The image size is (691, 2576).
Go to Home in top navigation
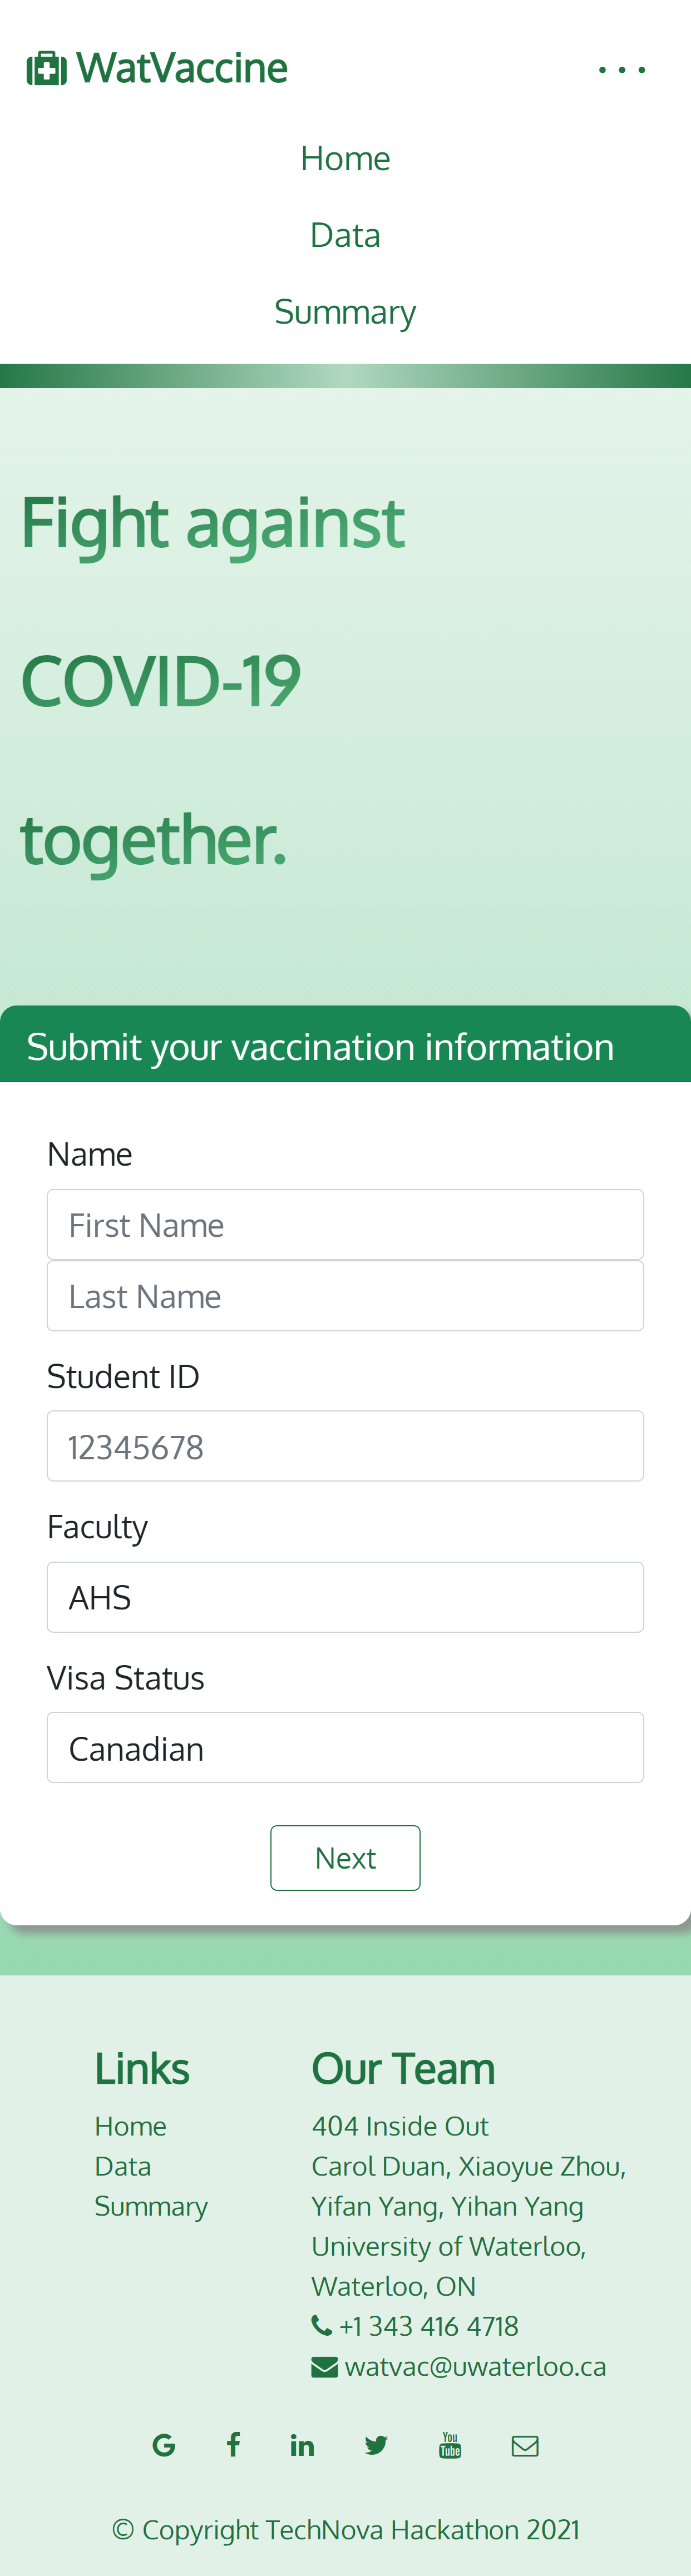point(345,158)
